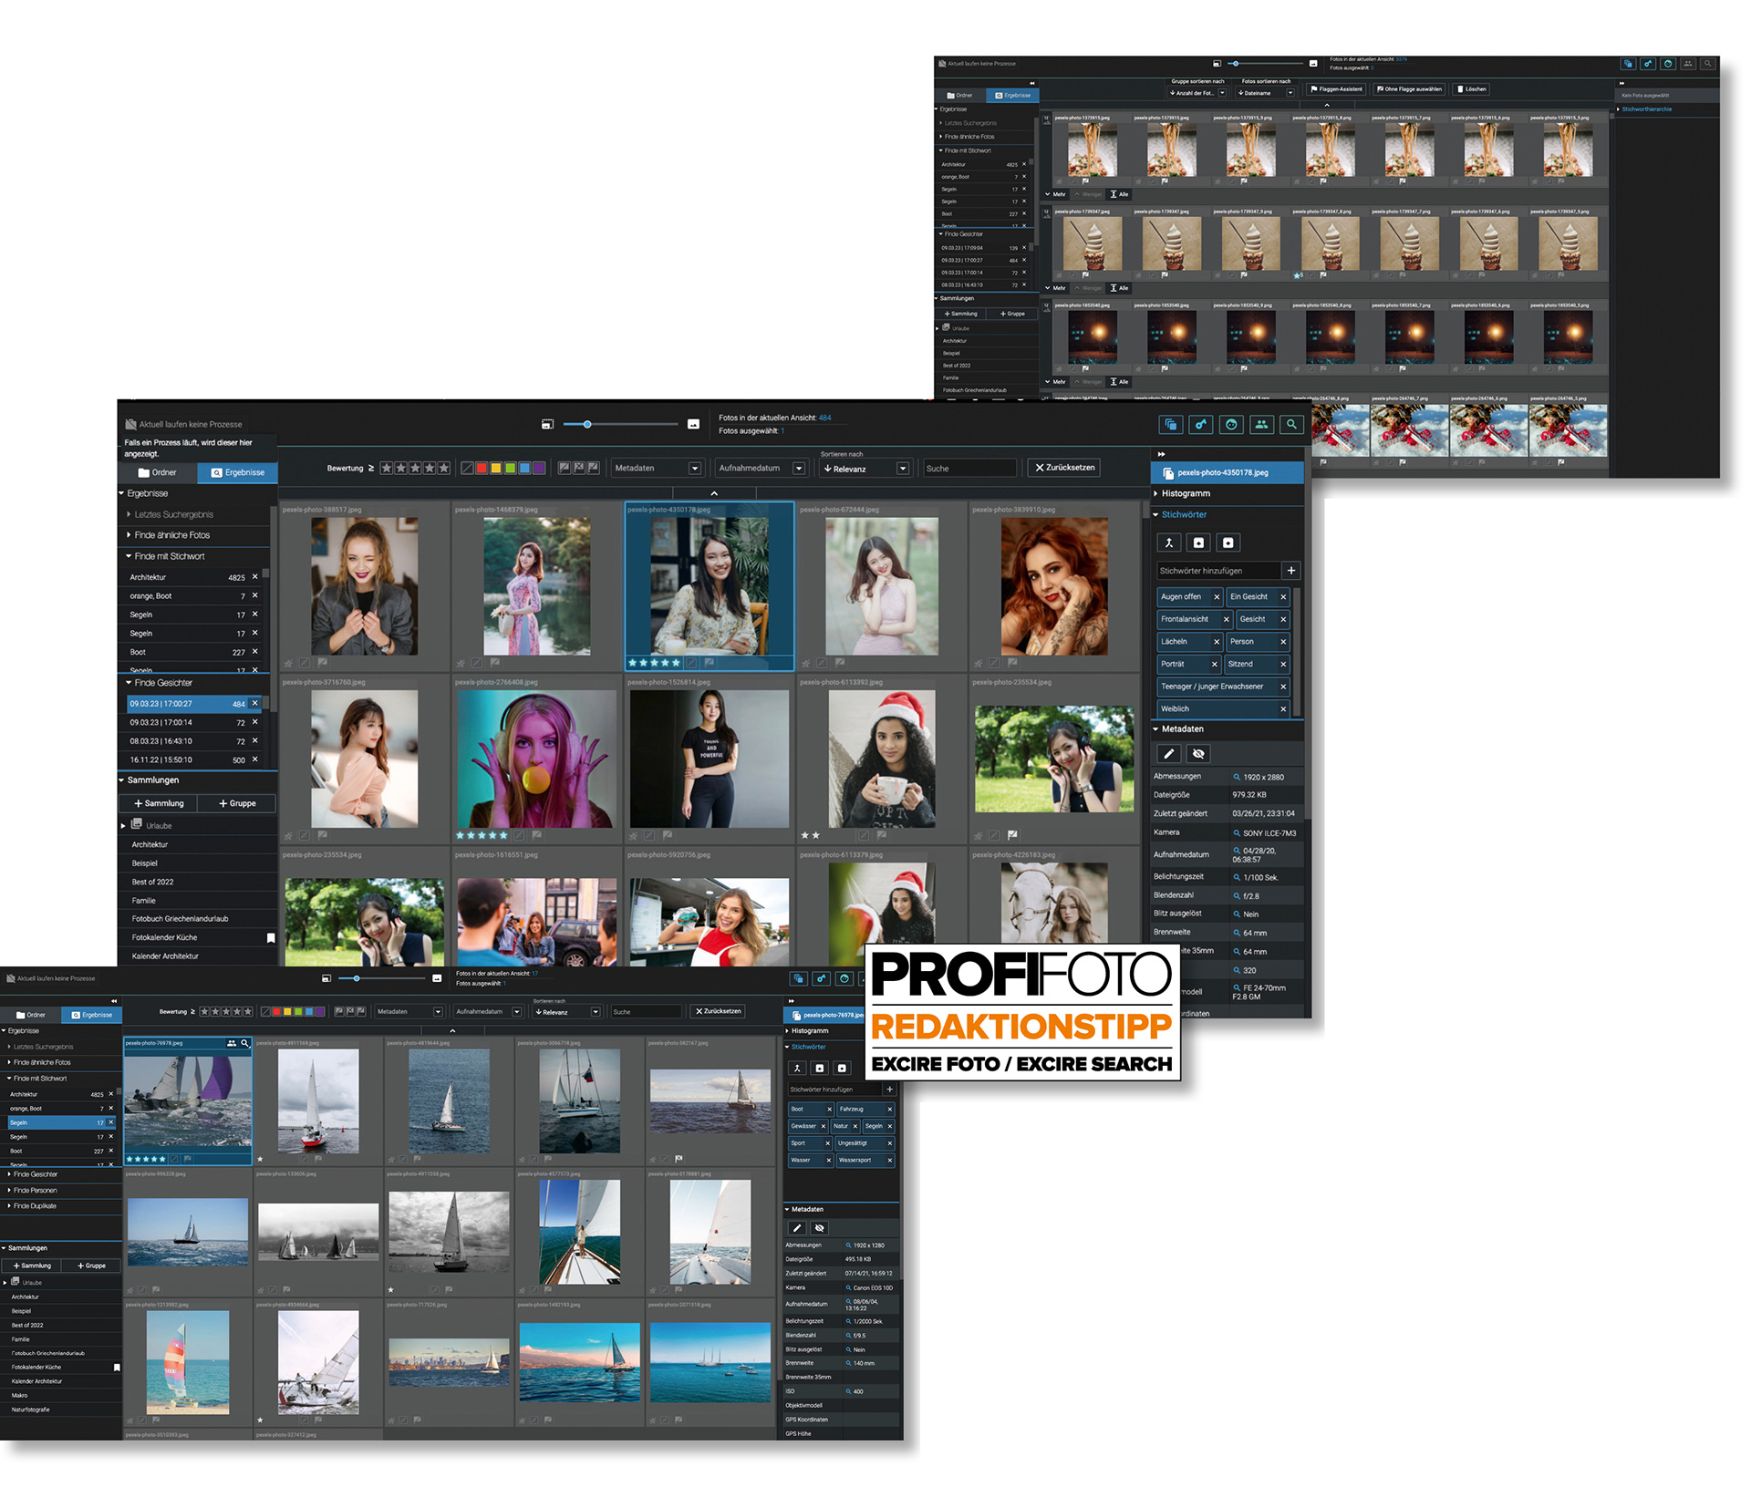Expand the Histogramm section in middle window
Image resolution: width=1751 pixels, height=1498 pixels.
point(1186,494)
